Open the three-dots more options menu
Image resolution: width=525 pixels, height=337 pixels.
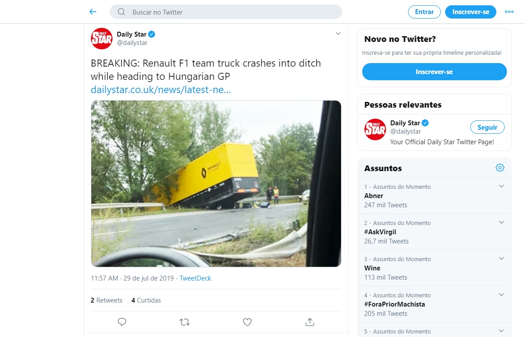(x=509, y=12)
